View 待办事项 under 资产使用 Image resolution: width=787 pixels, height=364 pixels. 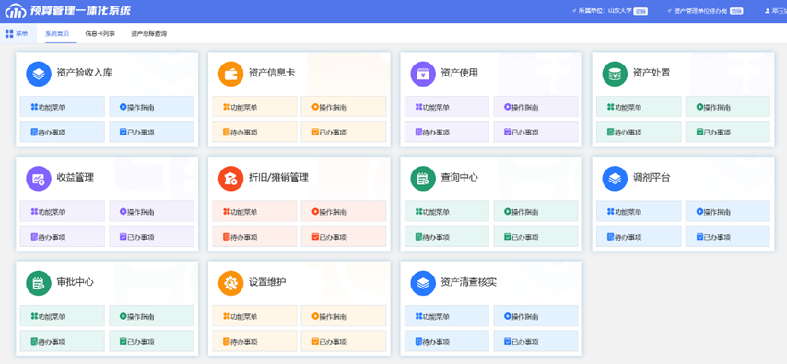coord(447,132)
